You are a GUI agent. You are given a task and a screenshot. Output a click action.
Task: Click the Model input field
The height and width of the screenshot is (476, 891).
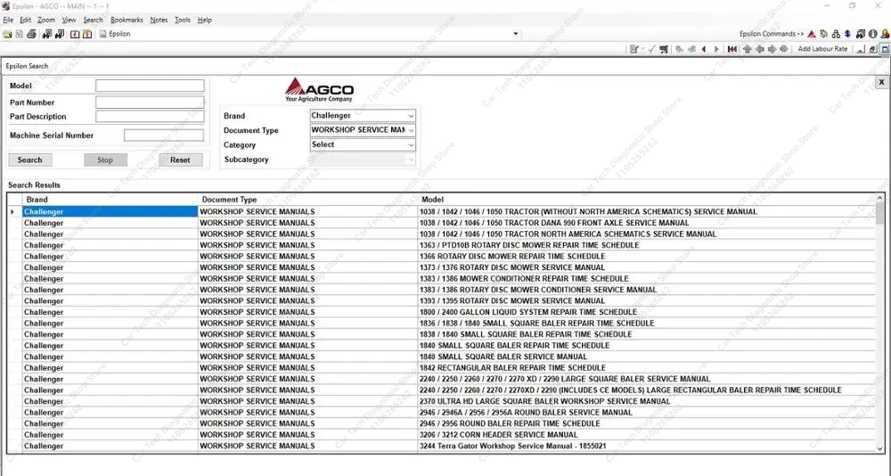(150, 86)
